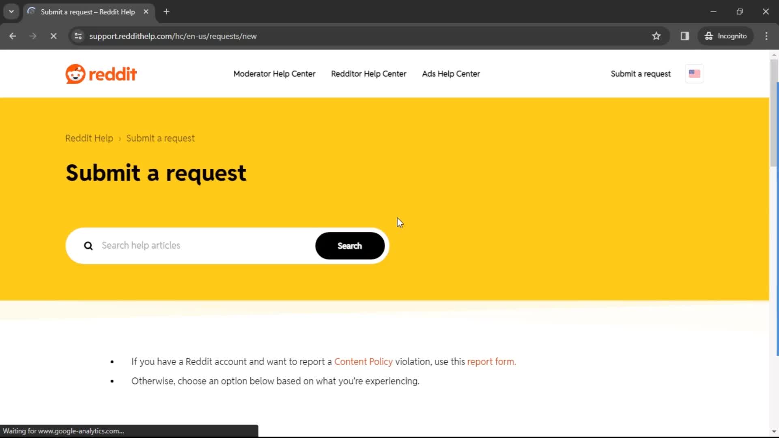Open the Moderator Help Center tab

point(274,74)
